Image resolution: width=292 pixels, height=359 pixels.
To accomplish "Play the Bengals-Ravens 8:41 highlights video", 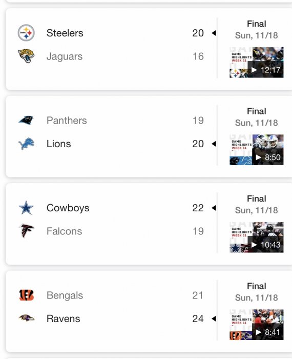I will click(x=256, y=325).
